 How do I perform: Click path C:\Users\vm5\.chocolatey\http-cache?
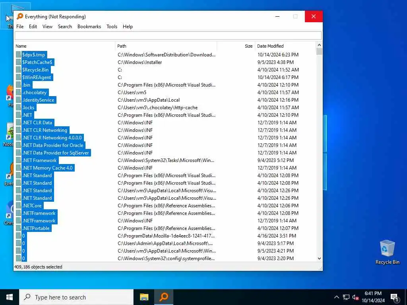(157, 107)
